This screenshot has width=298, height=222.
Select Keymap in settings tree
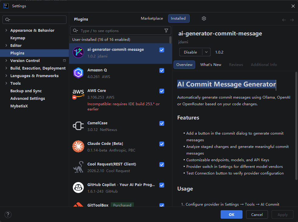[x=18, y=38]
